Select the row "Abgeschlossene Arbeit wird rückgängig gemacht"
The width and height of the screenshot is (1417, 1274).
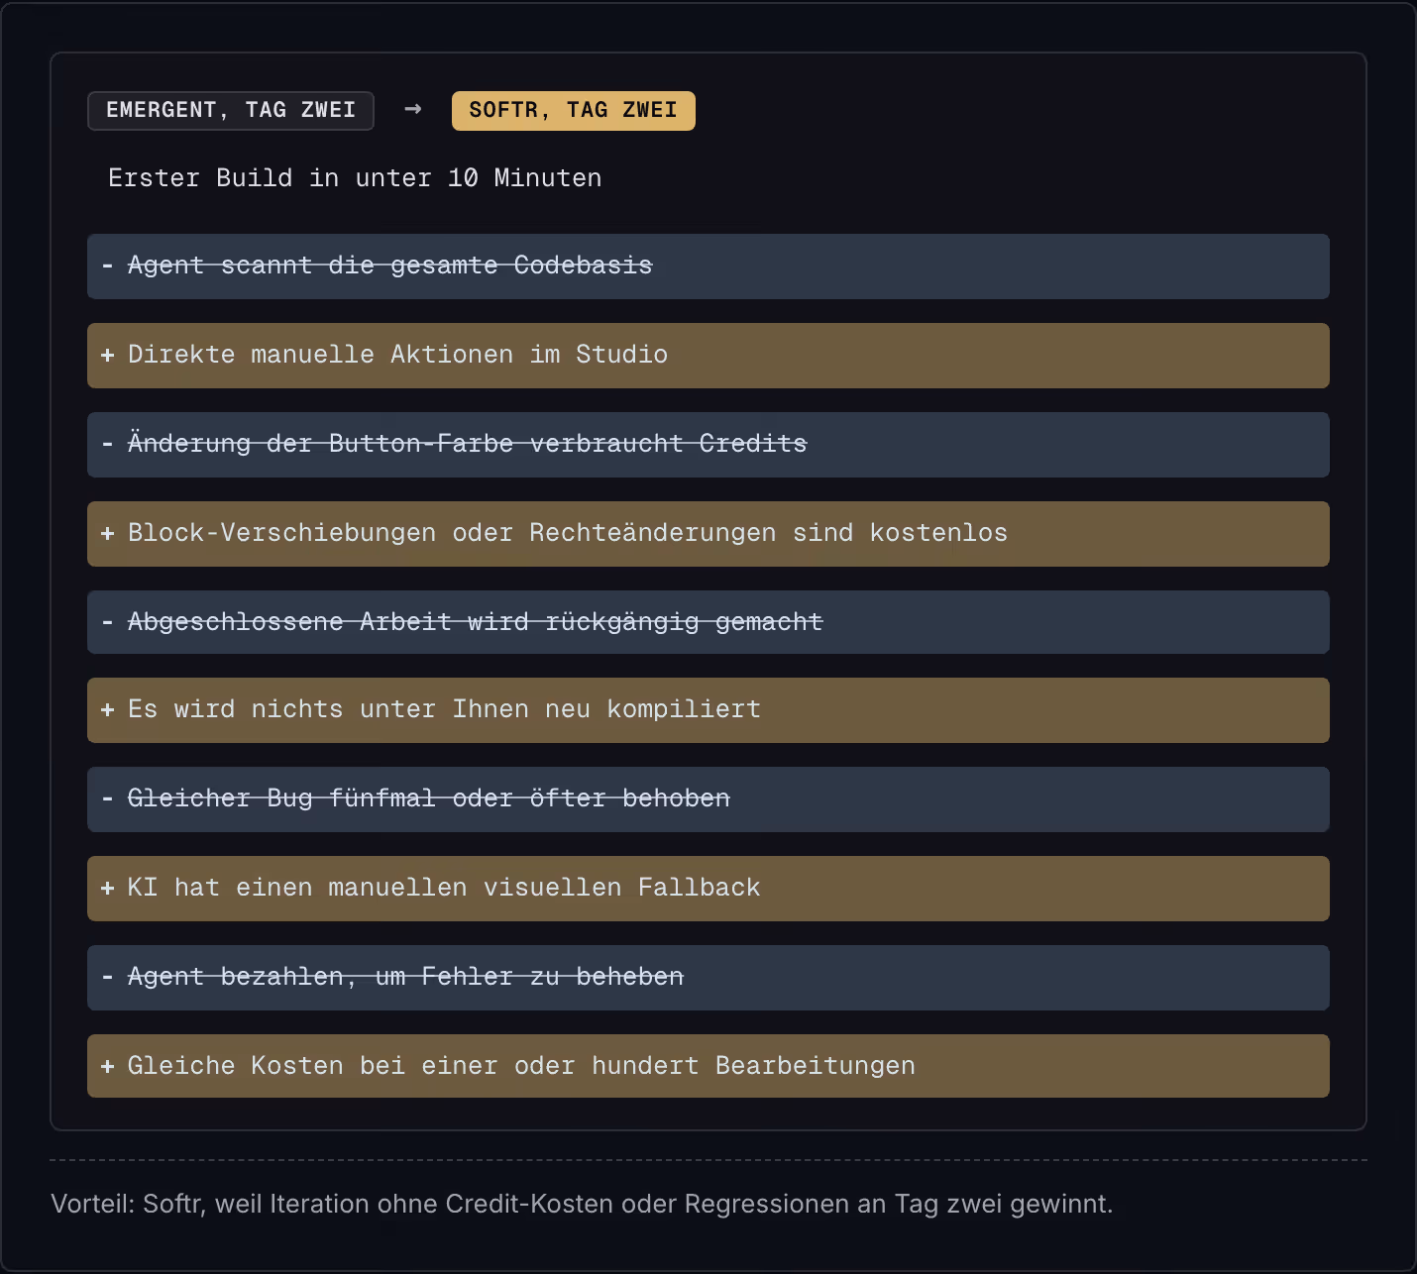[708, 622]
